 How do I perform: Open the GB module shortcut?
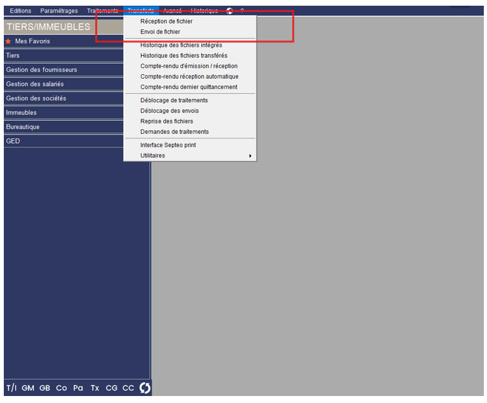tap(44, 388)
